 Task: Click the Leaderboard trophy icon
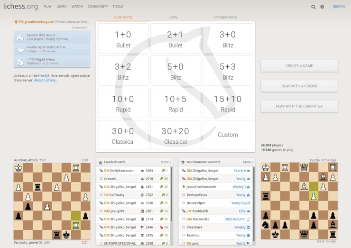coord(101,162)
